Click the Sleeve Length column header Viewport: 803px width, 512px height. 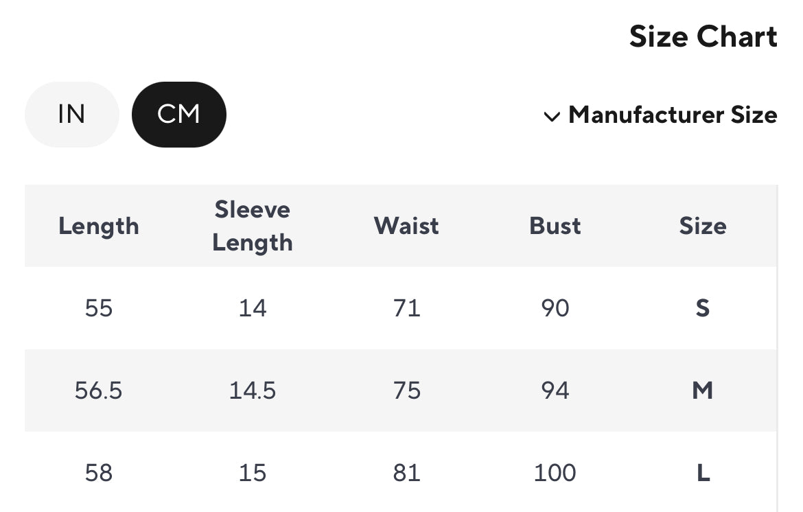253,226
